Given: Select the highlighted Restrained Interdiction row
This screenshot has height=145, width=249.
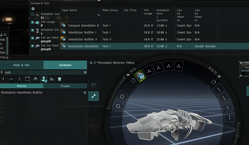Looking at the screenshot, I should click(x=154, y=46).
